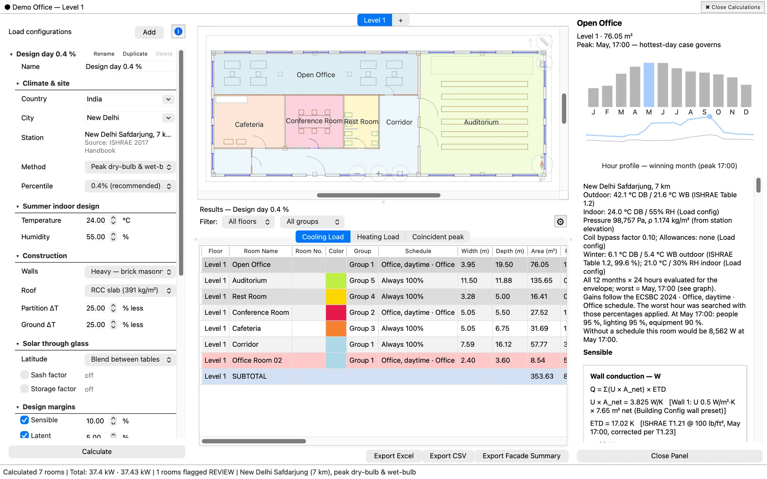Viewport: 767px width, 479px height.
Task: Open the Roof construction dropdown
Action: pyautogui.click(x=130, y=290)
